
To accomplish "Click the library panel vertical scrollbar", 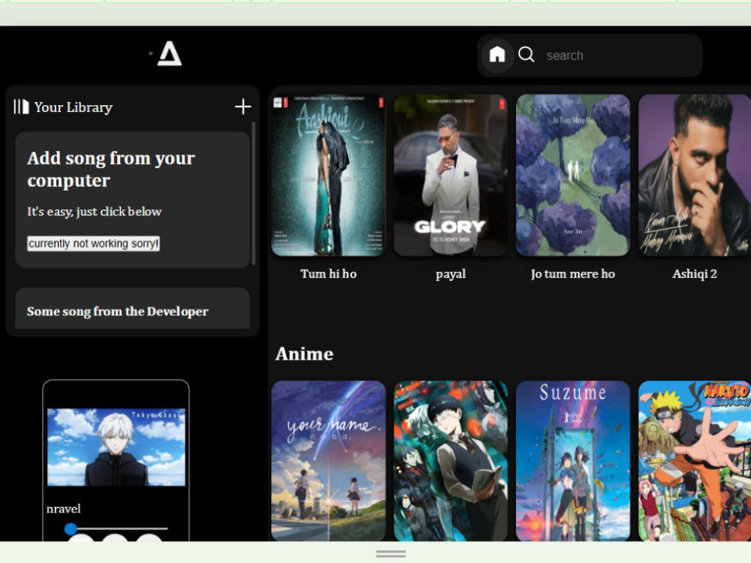I will (x=253, y=194).
